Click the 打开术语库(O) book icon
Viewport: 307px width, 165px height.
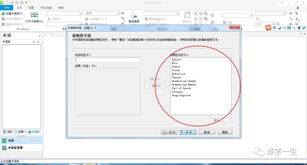[x=34, y=15]
